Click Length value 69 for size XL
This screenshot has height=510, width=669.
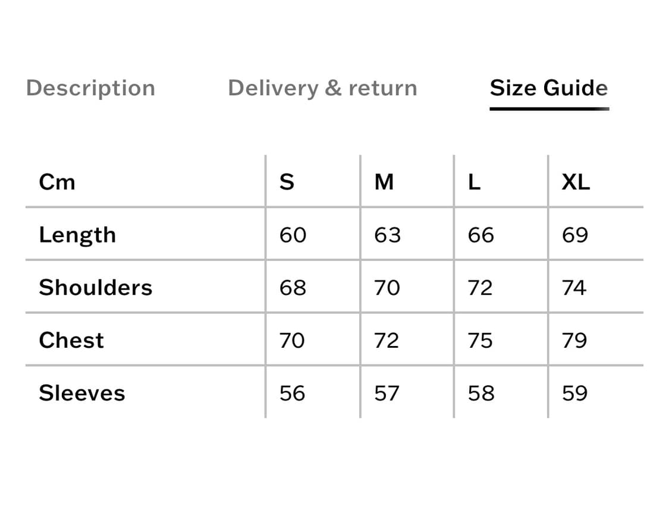[575, 235]
